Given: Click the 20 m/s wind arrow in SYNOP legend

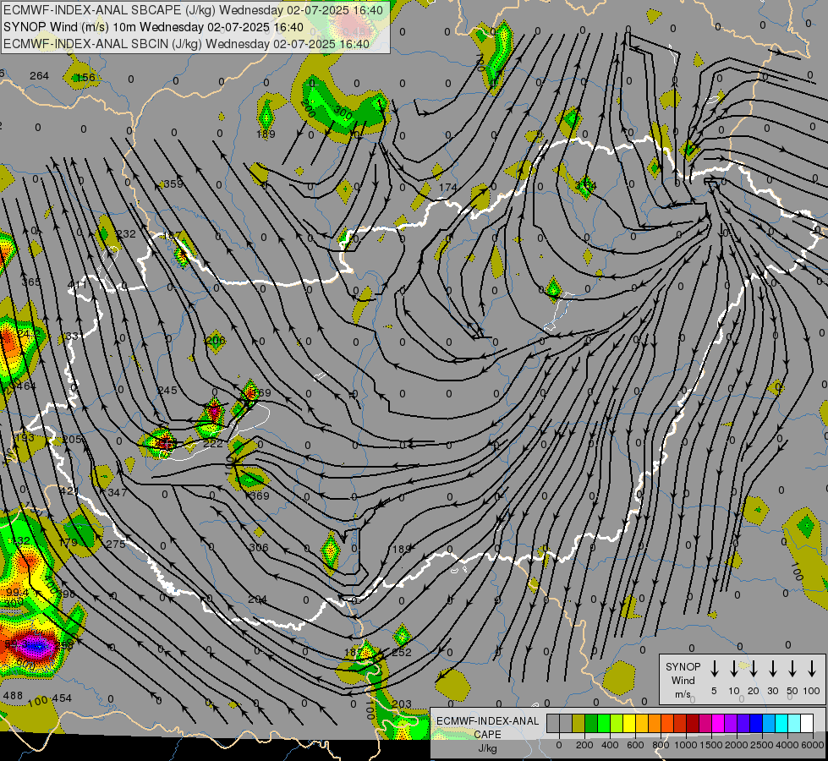Looking at the screenshot, I should 754,669.
